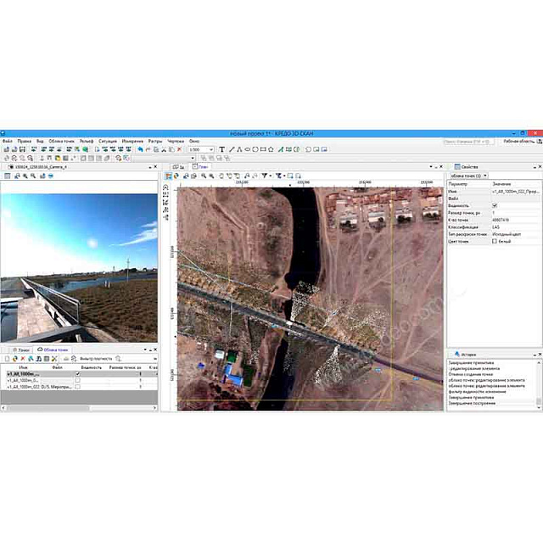The width and height of the screenshot is (543, 543).
Task: Click the white color swatch for Цвет точек
Action: 495,241
